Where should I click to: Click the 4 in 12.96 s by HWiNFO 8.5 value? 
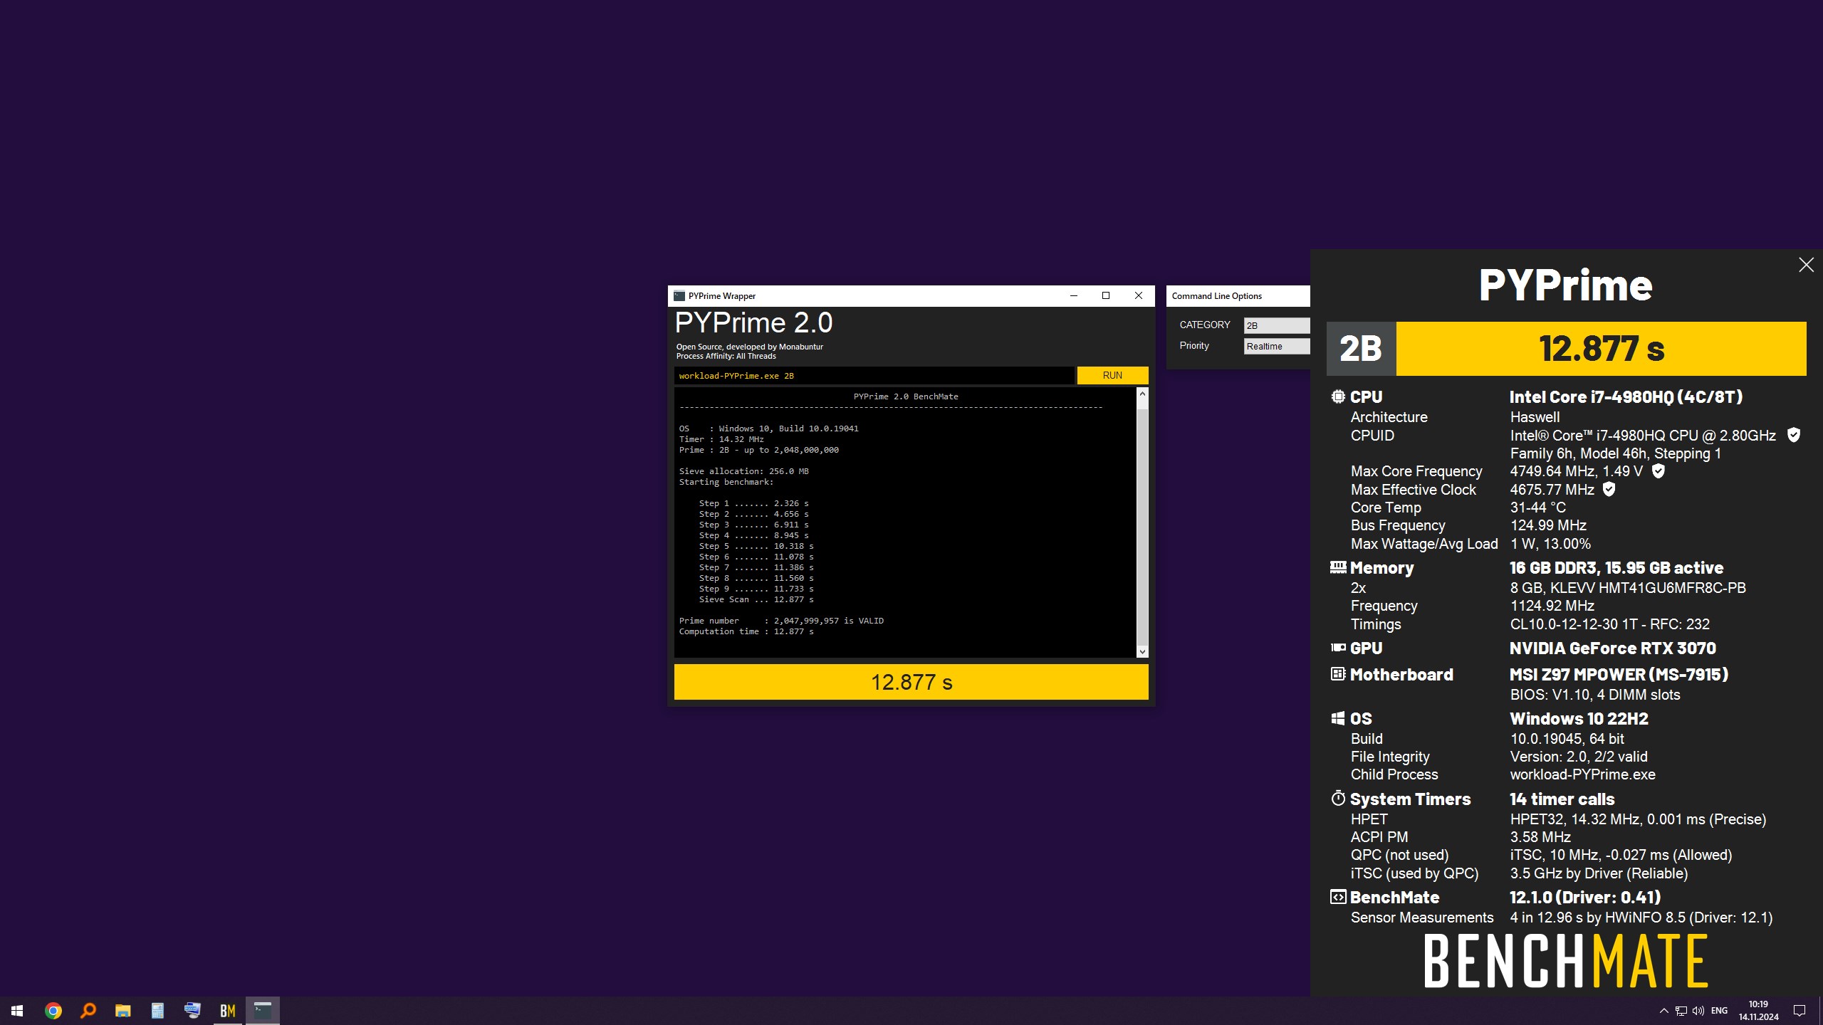click(1641, 918)
